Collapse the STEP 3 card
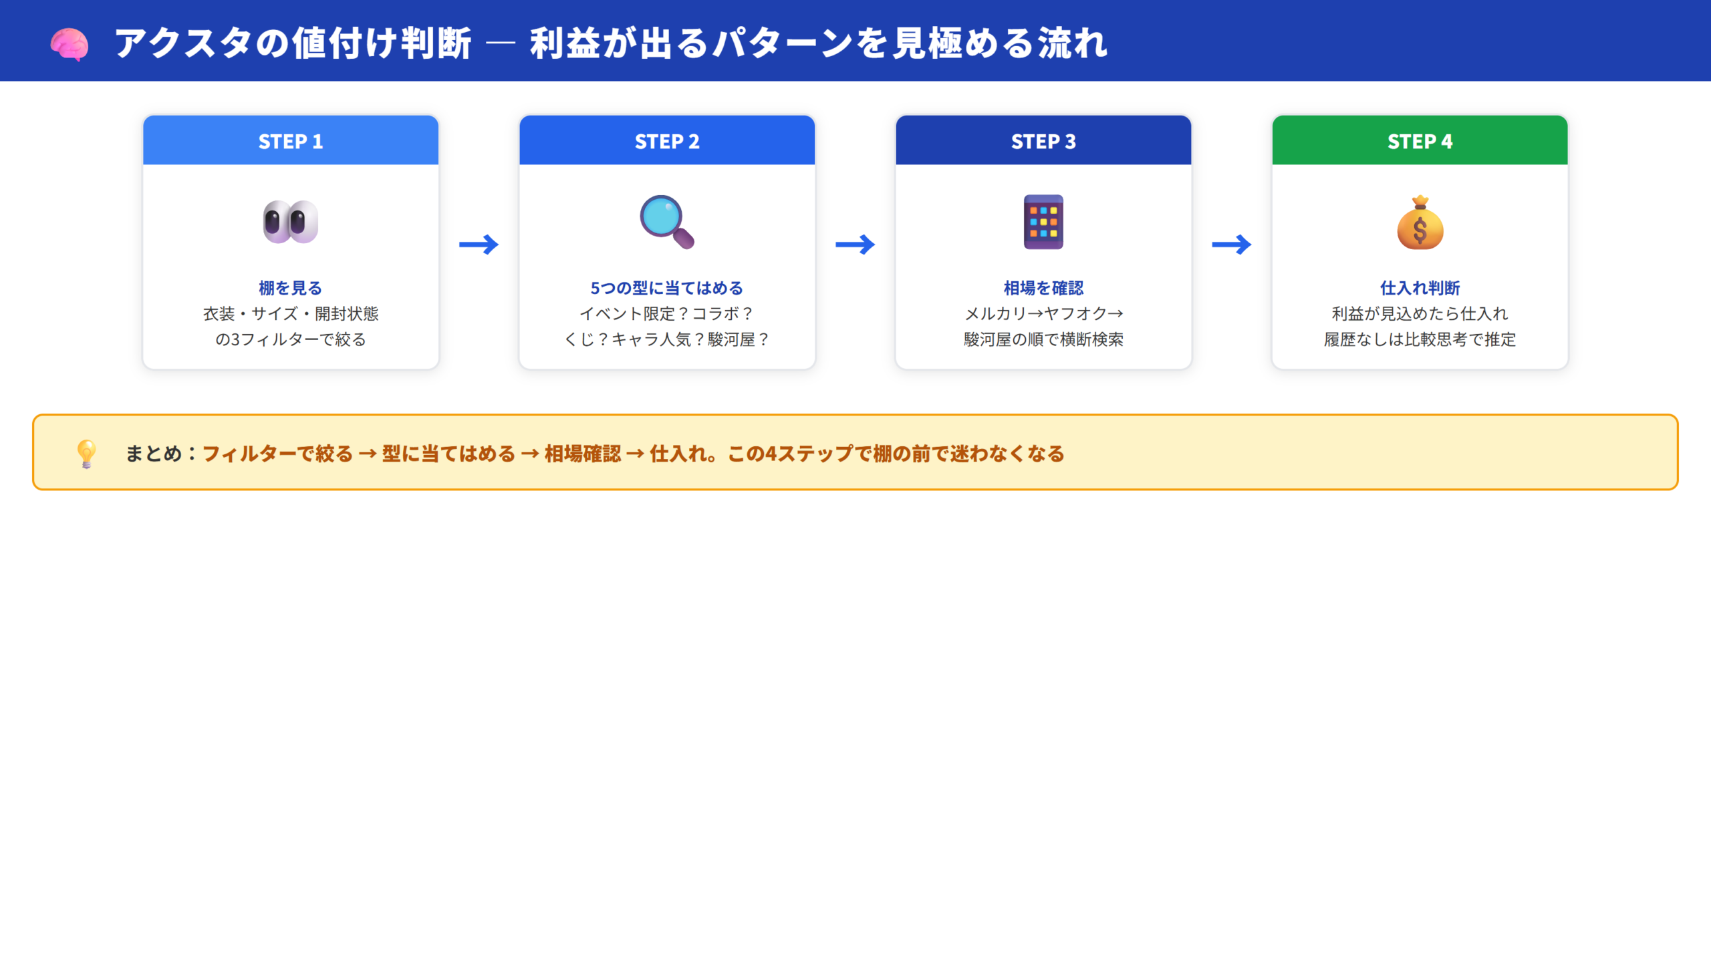The width and height of the screenshot is (1711, 962). pyautogui.click(x=1044, y=240)
